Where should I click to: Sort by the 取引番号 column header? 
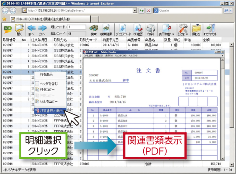tap(9, 40)
